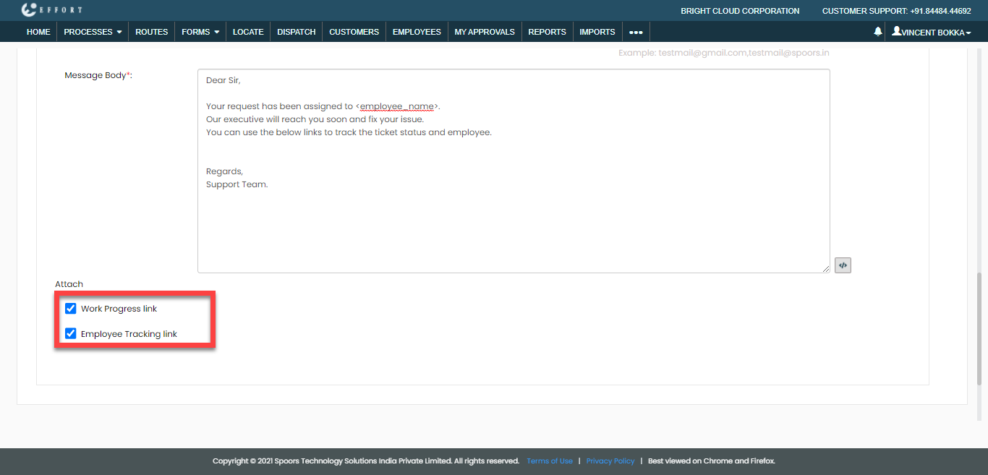Expand the Forms dropdown menu
Screen dimensions: 988x475
coord(200,32)
